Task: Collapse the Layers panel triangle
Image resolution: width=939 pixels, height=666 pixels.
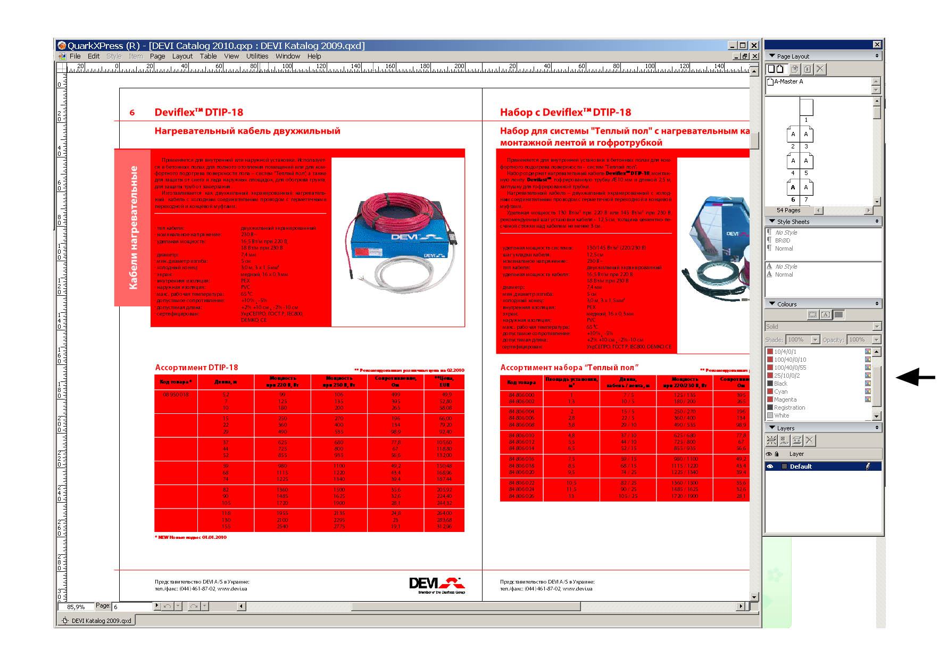Action: (772, 428)
